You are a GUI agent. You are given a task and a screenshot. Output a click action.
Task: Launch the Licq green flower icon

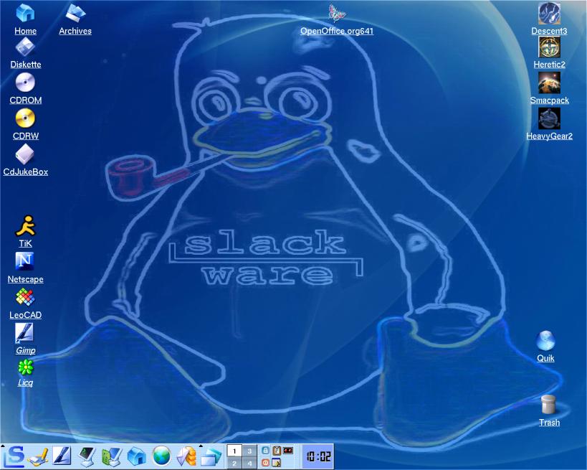coord(26,367)
